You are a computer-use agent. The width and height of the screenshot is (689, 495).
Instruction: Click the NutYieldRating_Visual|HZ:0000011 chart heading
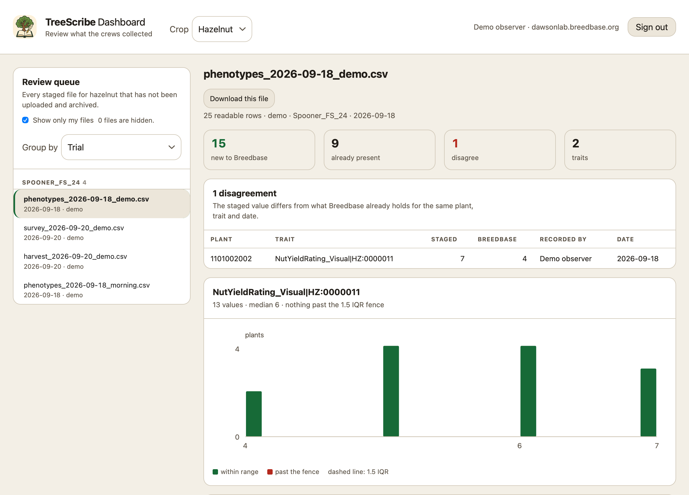[x=286, y=292]
